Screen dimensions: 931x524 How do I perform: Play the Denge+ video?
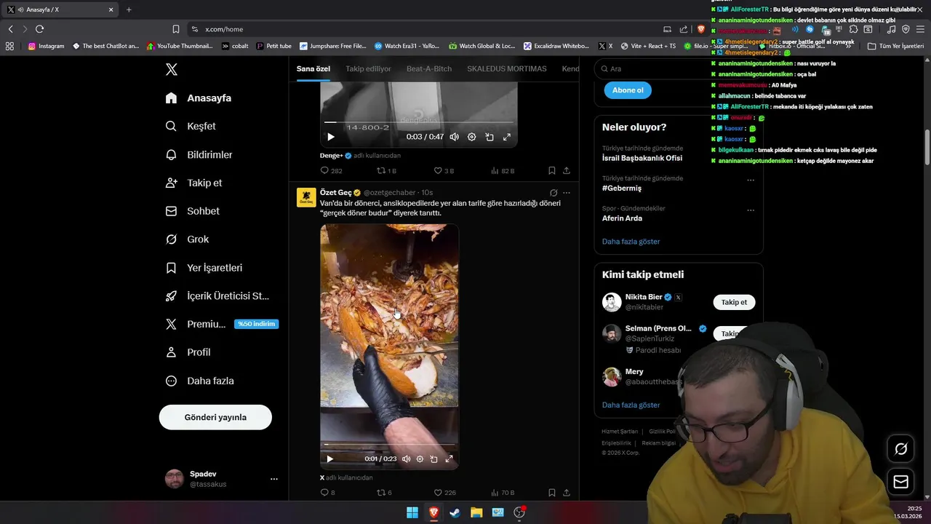click(x=331, y=137)
